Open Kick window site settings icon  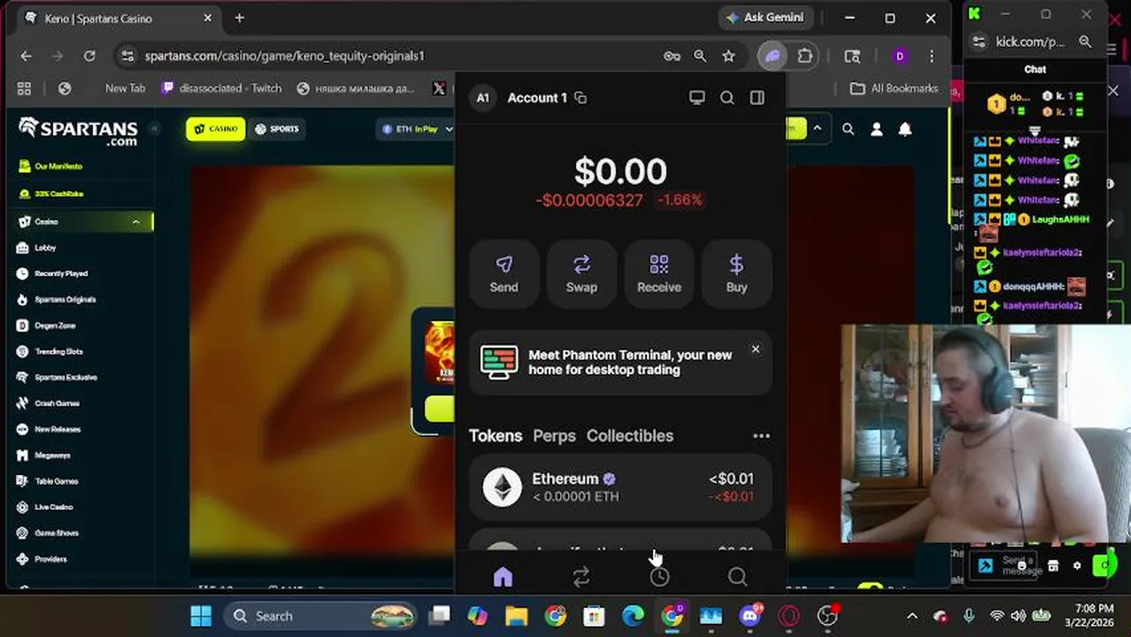[x=979, y=42]
